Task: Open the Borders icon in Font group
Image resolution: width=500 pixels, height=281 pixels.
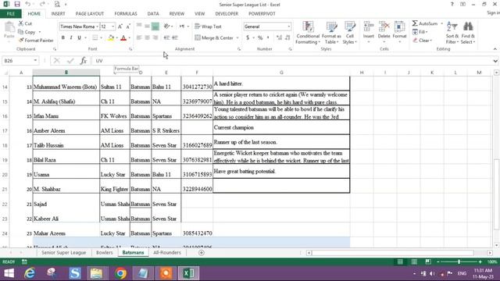Action: click(x=95, y=38)
